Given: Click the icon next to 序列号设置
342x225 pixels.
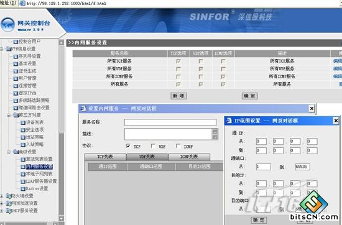Looking at the screenshot, I should tap(16, 57).
